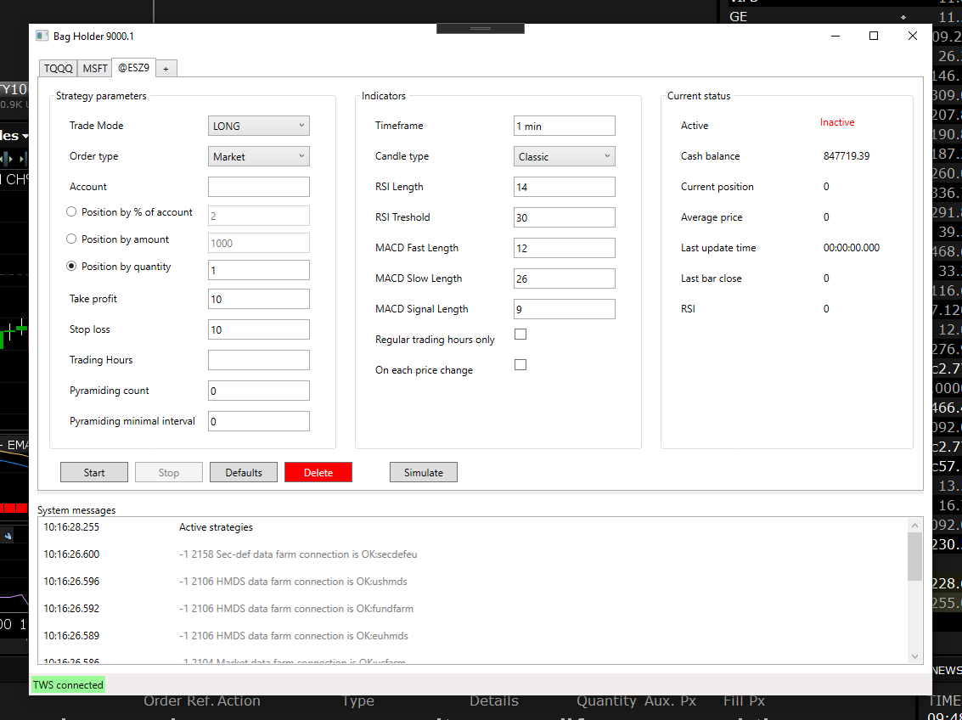Screen dimensions: 962x720
Task: Click the system messages scroll down arrow
Action: 914,656
